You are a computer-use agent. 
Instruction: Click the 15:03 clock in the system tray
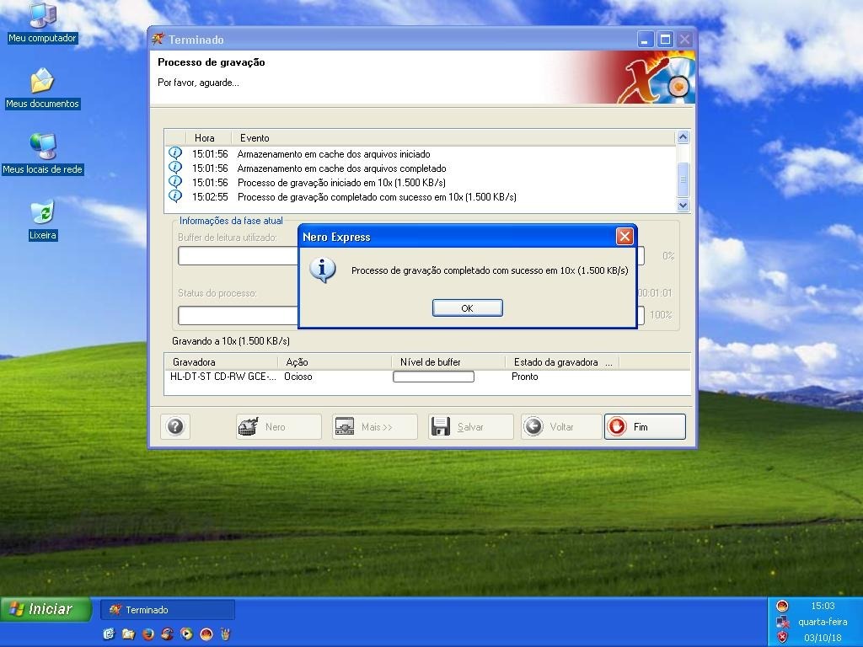point(823,606)
